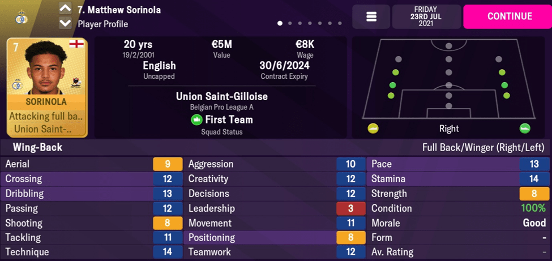Click the top-right green position dot on the pitch
This screenshot has height=261, width=552.
click(502, 72)
